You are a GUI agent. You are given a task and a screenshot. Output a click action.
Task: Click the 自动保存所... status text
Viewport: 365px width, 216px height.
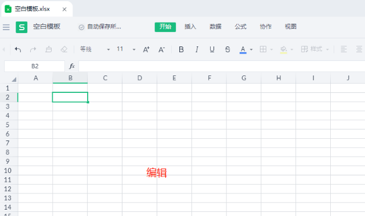click(x=104, y=27)
